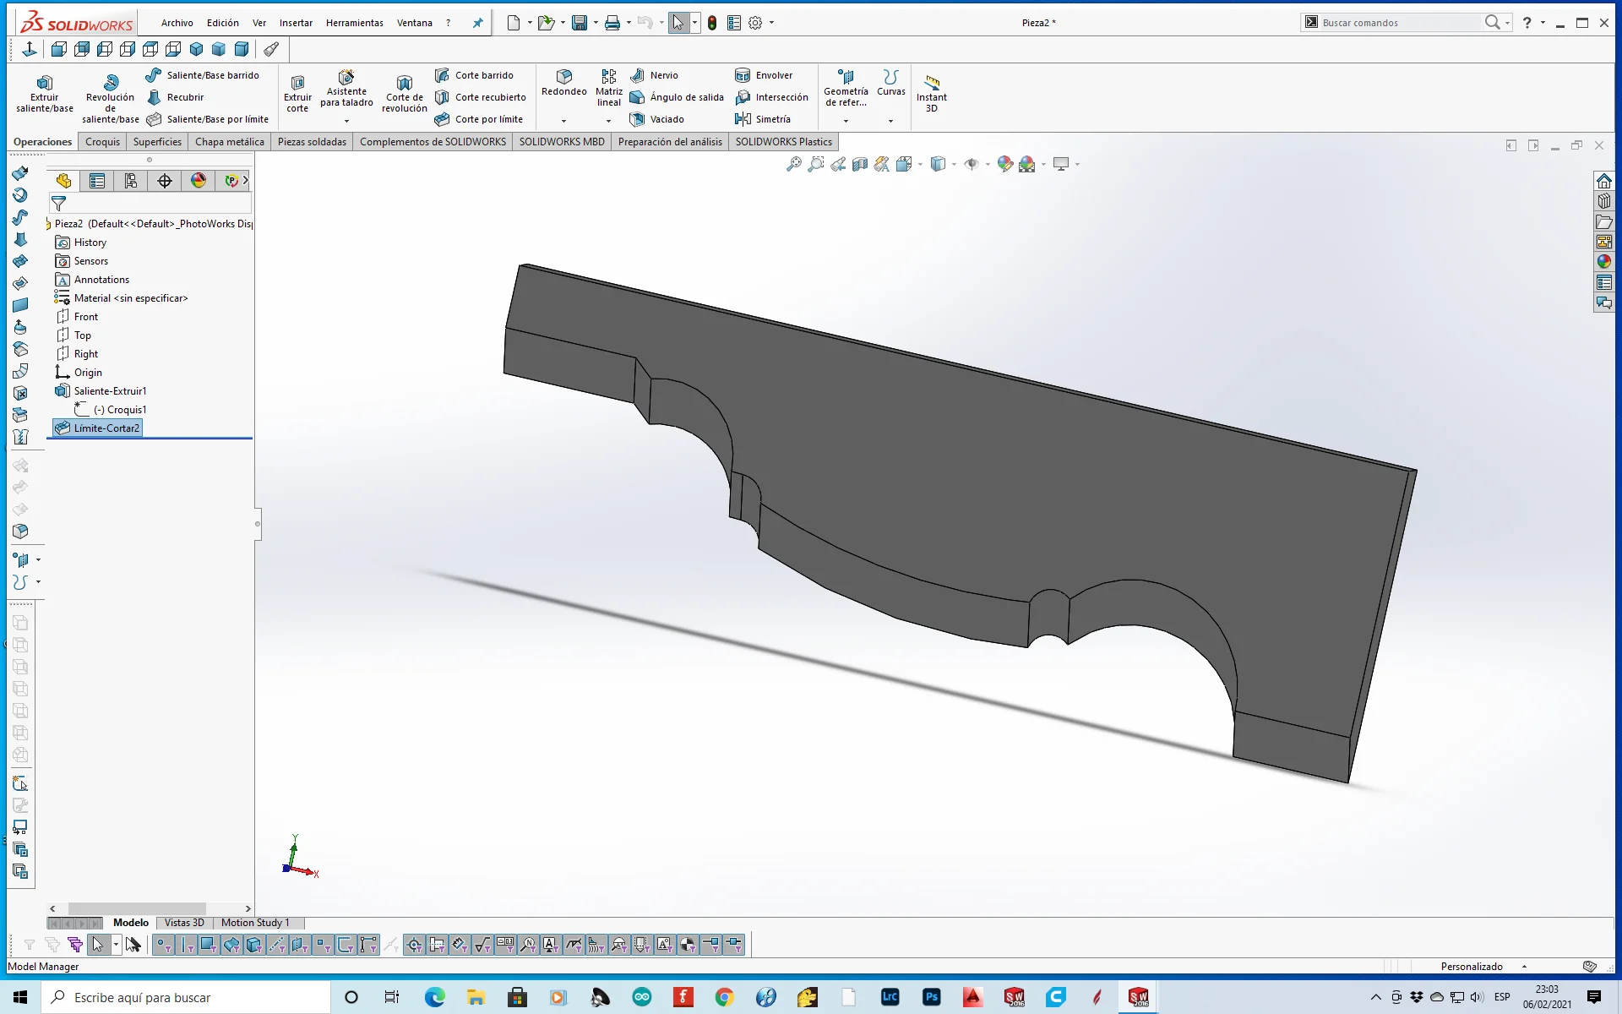Toggle visibility of Sensors

(x=91, y=260)
